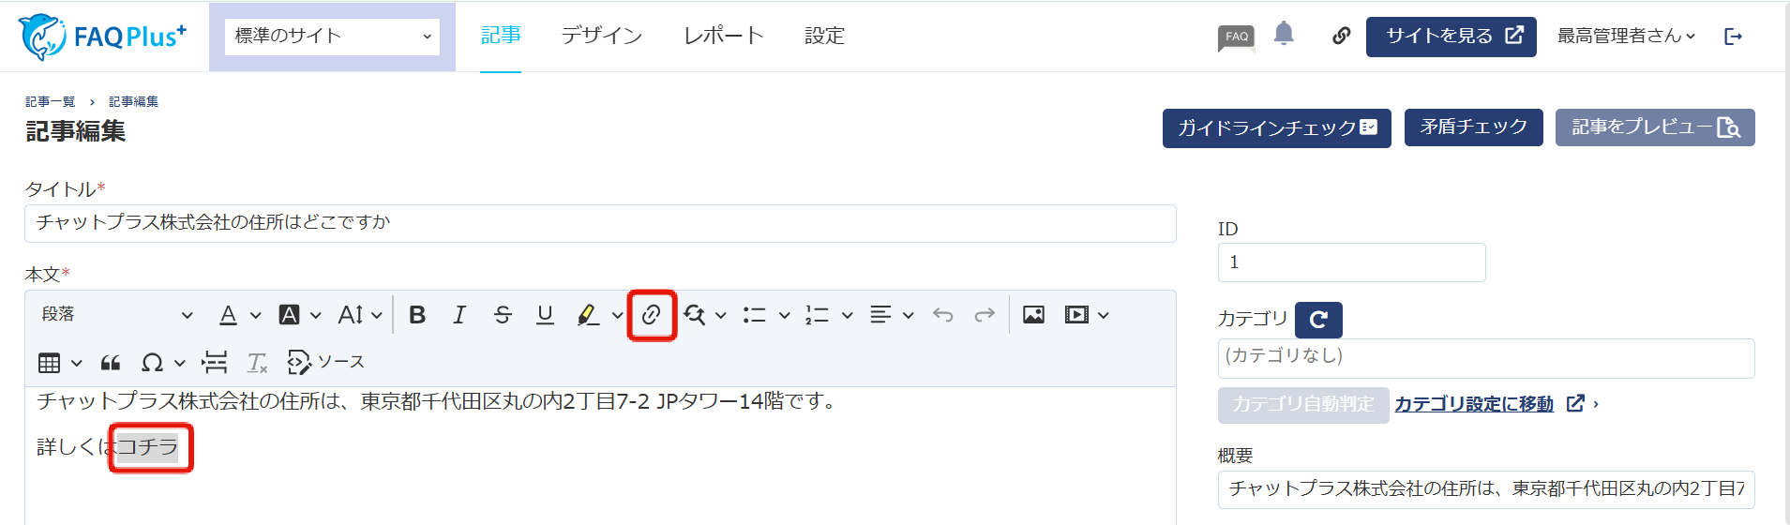Click the undo arrow icon
The height and width of the screenshot is (525, 1790).
click(942, 315)
